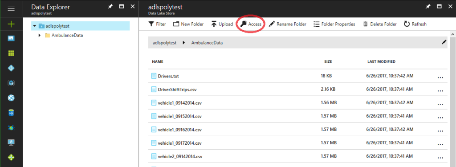Click the file icon beside vehicle2_09142014.csv
The height and width of the screenshot is (167, 456).
(154, 156)
